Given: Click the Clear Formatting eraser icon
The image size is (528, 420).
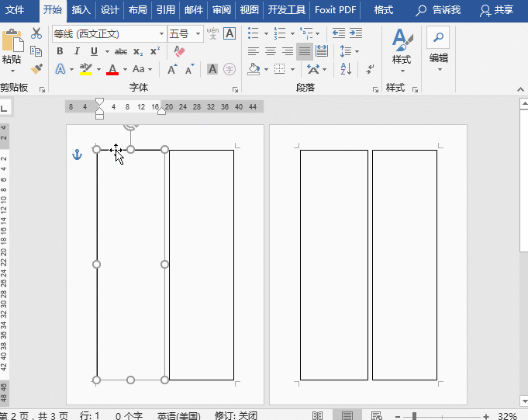Looking at the screenshot, I should point(181,51).
